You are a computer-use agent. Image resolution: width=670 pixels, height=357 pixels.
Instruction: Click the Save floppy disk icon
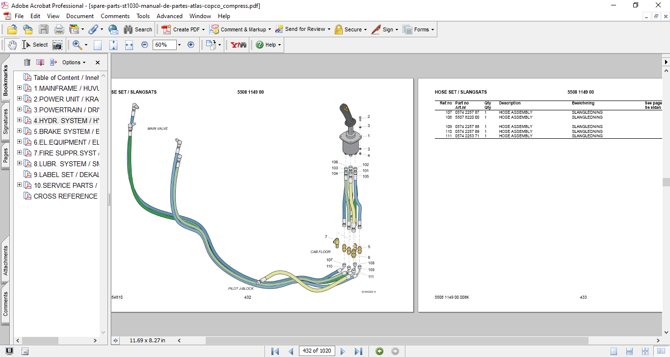[x=44, y=29]
